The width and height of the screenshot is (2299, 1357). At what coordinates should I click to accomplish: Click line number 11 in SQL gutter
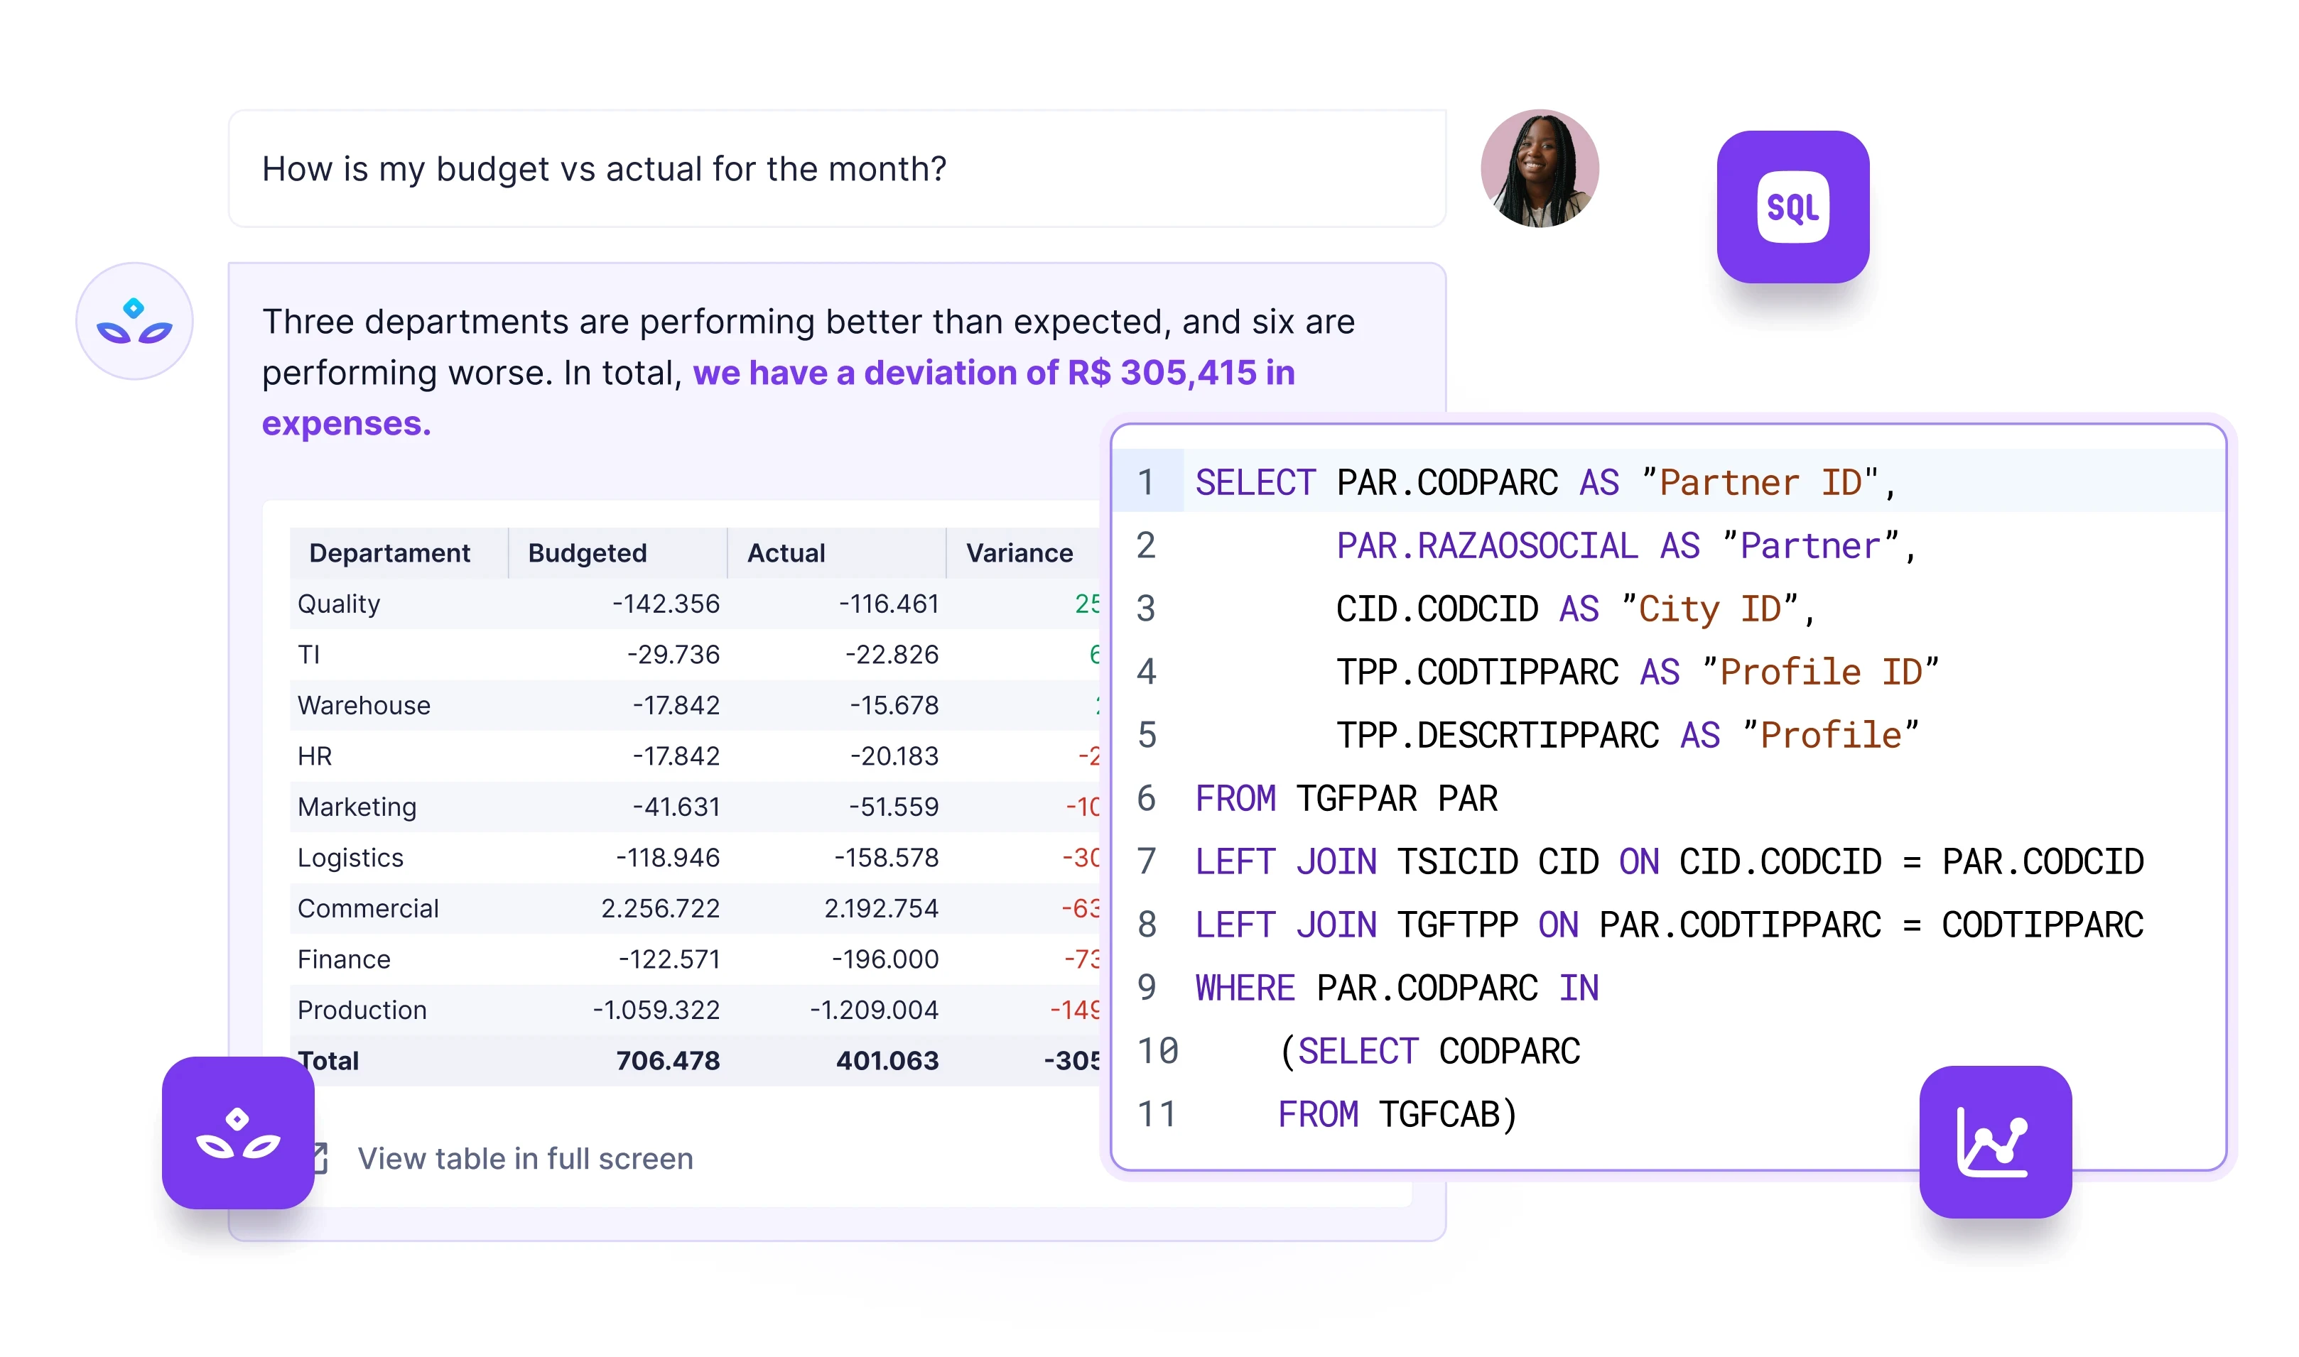[x=1157, y=1113]
